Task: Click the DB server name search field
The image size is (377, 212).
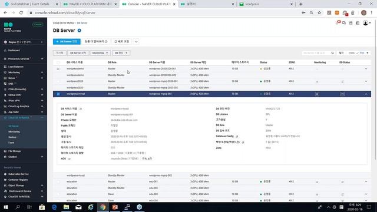Action: click(x=316, y=53)
